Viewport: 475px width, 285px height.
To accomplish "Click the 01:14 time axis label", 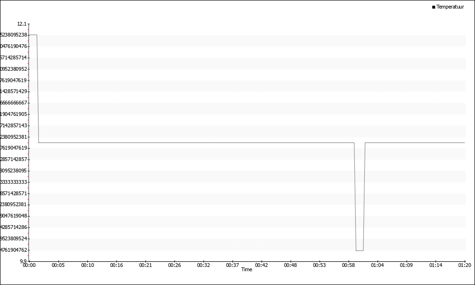I will (x=436, y=266).
